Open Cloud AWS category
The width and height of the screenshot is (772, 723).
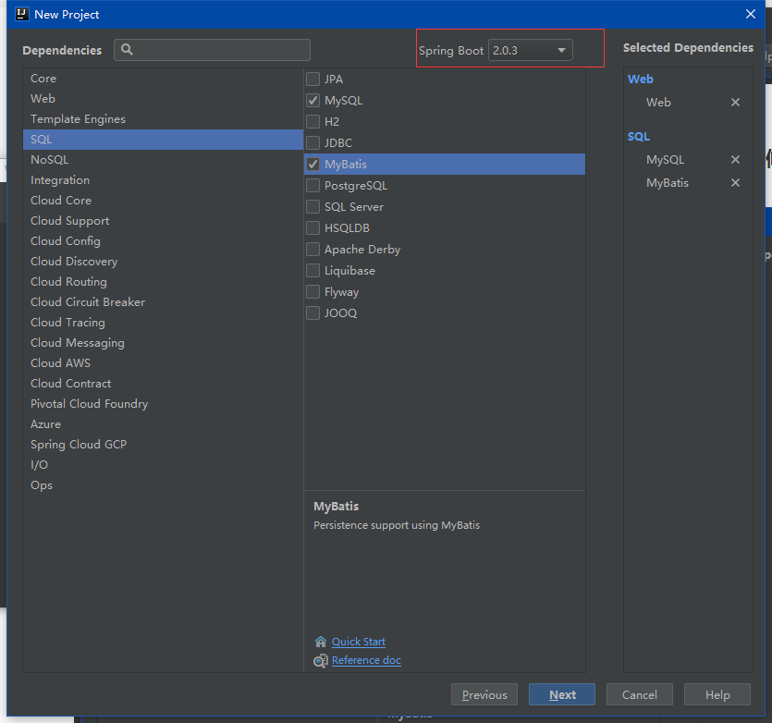coord(163,363)
